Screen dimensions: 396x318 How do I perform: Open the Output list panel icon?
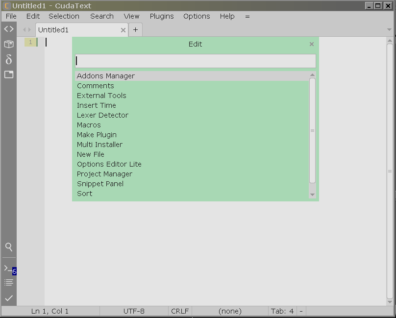point(9,283)
